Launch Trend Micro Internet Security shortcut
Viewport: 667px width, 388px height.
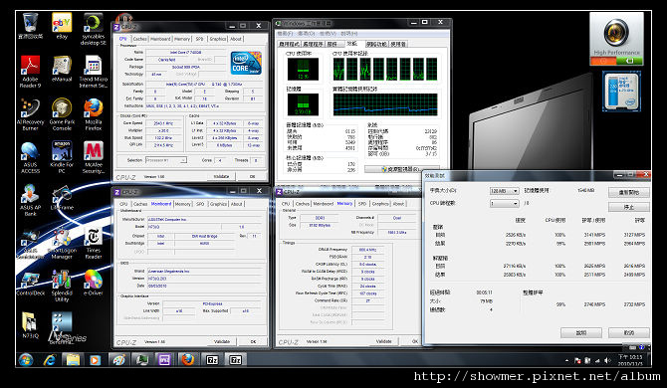[x=94, y=71]
